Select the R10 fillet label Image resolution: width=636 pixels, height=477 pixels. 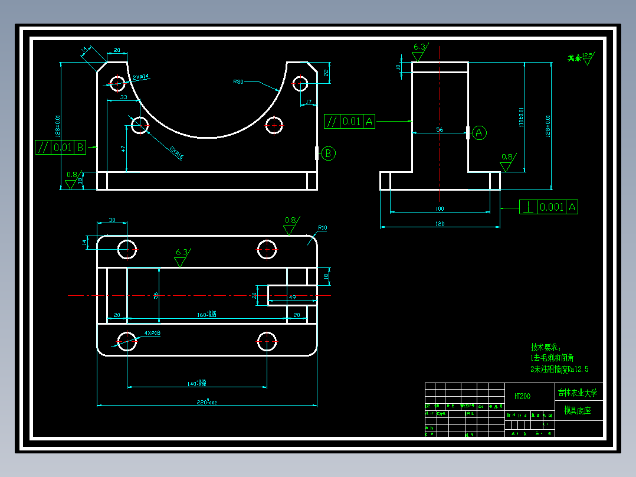[x=323, y=228]
